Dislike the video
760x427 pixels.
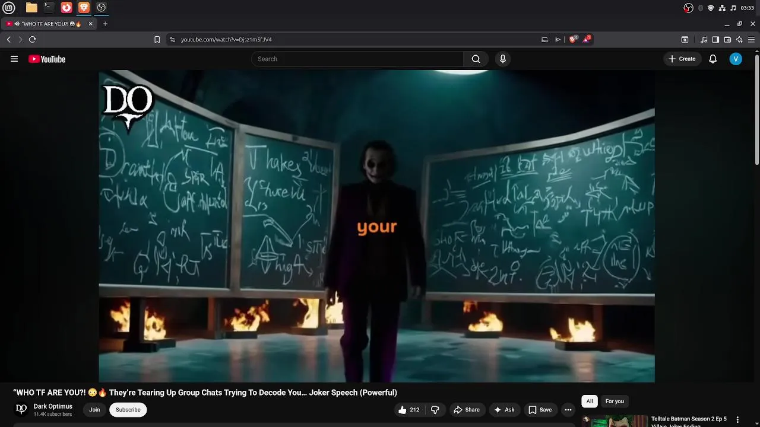pos(435,410)
